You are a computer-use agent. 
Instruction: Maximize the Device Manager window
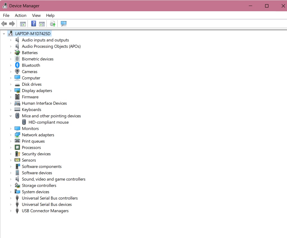click(267, 6)
